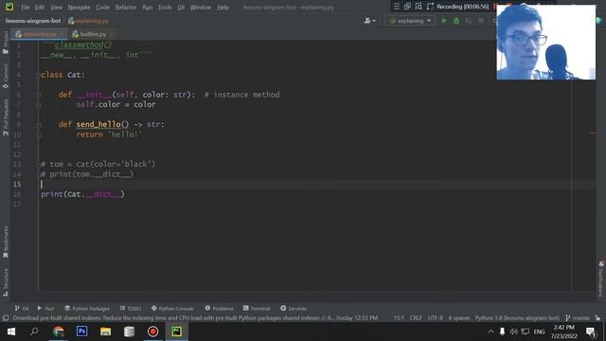Open the database app taskbar icon
Image resolution: width=606 pixels, height=341 pixels.
pyautogui.click(x=129, y=332)
